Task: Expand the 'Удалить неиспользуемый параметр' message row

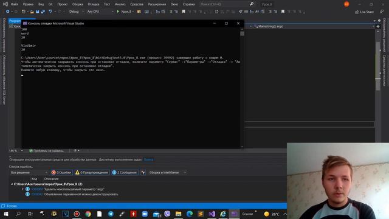Action: click(x=23, y=189)
